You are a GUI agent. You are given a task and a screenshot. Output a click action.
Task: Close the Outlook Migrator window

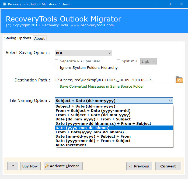coord(182,4)
